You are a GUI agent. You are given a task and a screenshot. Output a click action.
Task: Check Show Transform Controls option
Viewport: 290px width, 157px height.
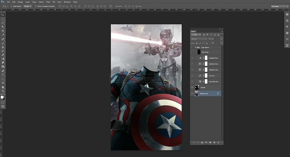point(35,6)
